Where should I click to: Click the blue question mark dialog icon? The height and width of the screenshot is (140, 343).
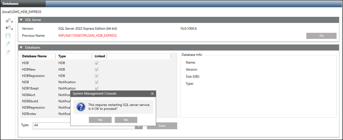(x=80, y=107)
